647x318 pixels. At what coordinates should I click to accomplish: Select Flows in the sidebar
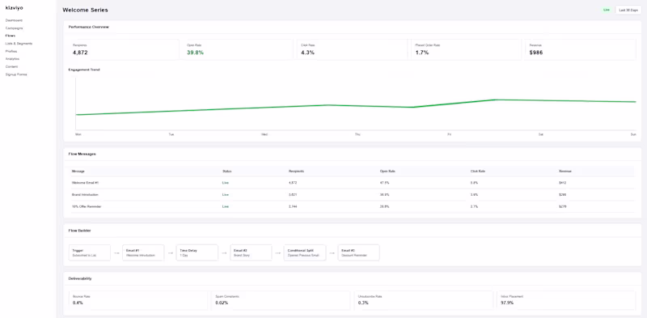[x=11, y=36]
